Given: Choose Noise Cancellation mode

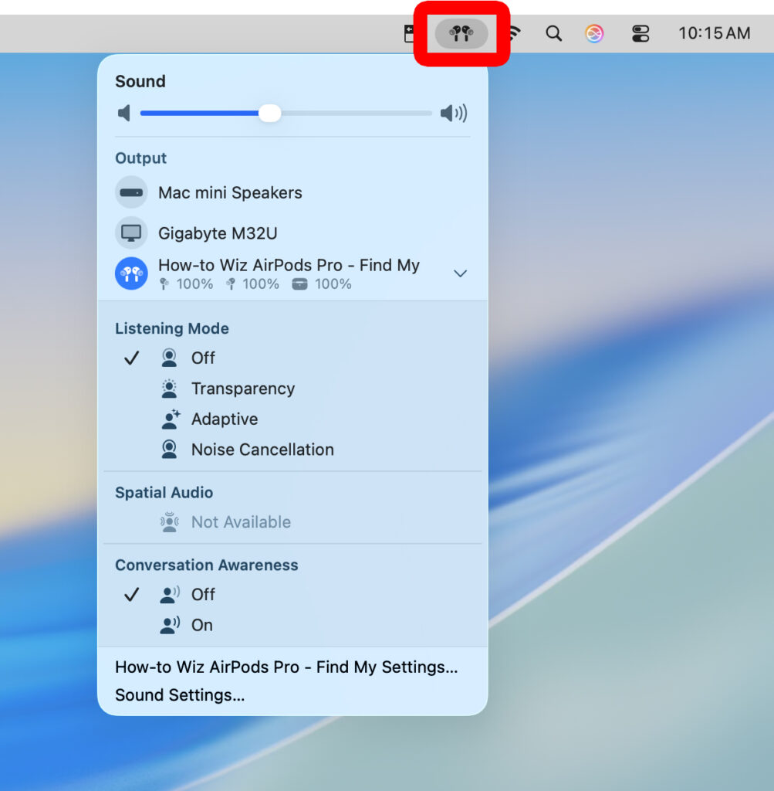Looking at the screenshot, I should (x=262, y=449).
